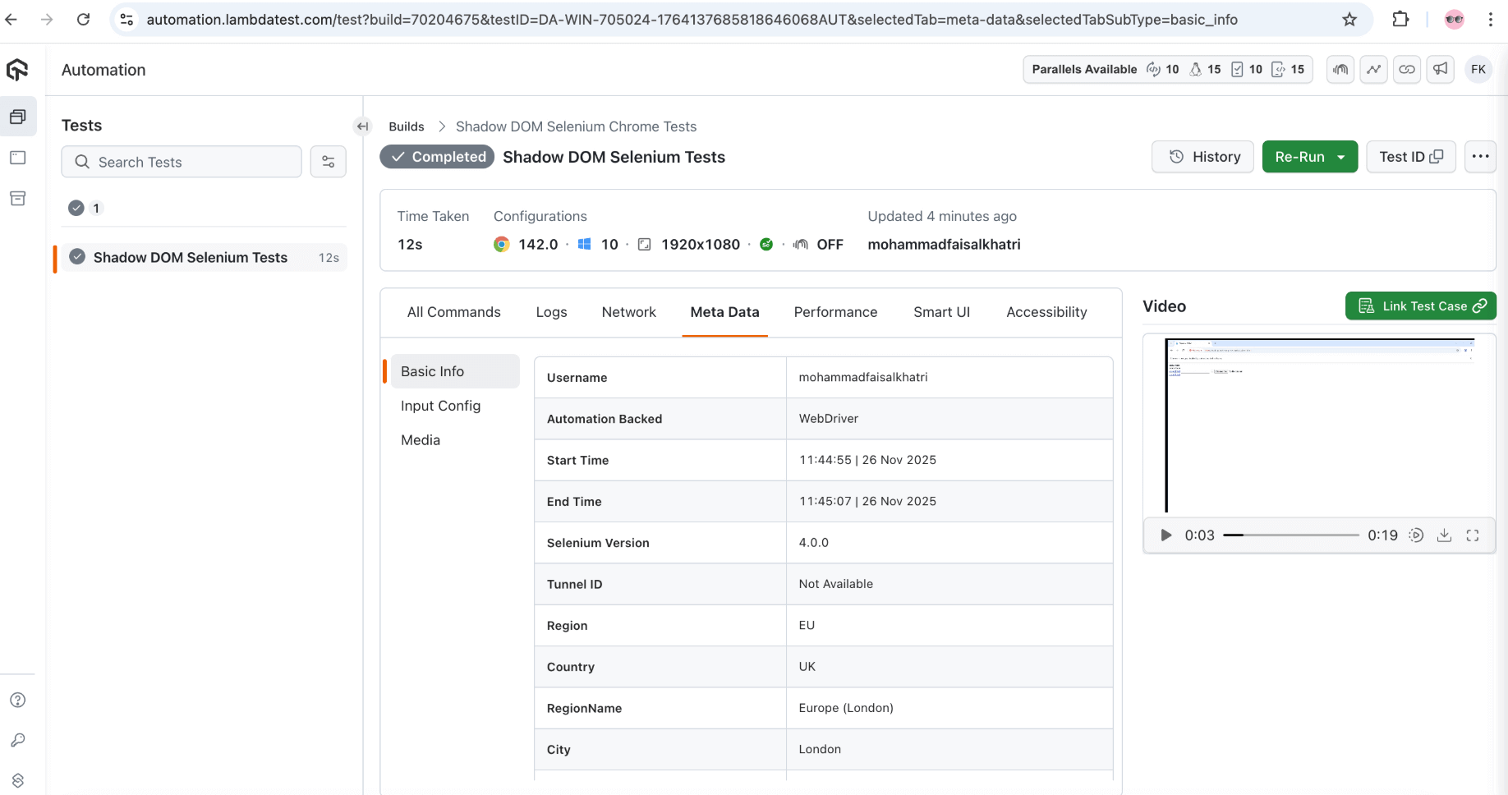Click the Tunnel link icon in the header
The width and height of the screenshot is (1508, 795).
pos(1407,69)
